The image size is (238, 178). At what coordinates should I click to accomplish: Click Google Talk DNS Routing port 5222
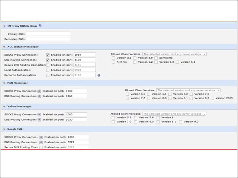[78, 142]
